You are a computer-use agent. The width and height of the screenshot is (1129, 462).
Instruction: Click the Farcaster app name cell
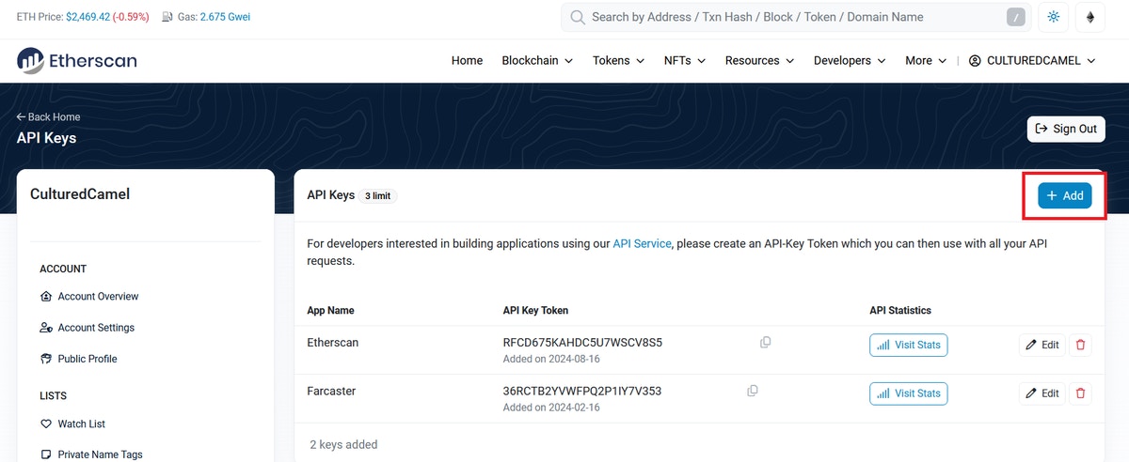[x=331, y=391]
